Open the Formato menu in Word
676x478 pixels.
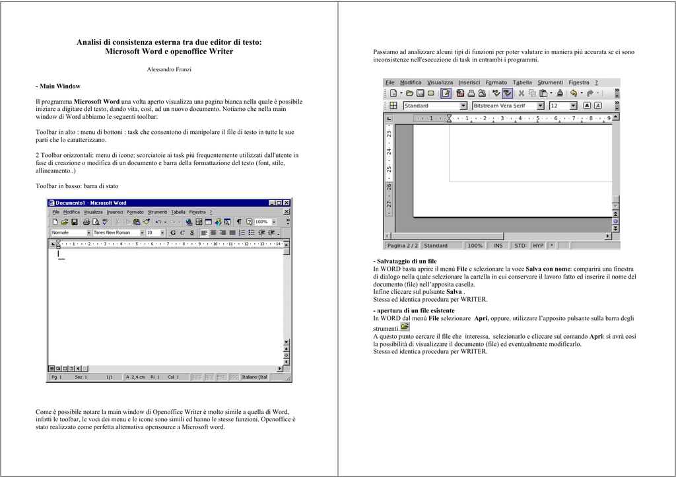pyautogui.click(x=135, y=212)
